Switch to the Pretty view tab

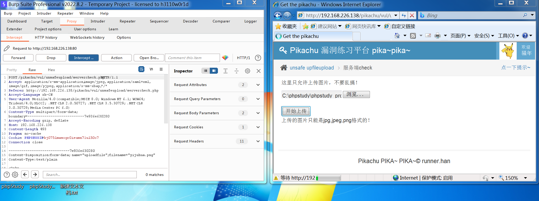[x=12, y=70]
